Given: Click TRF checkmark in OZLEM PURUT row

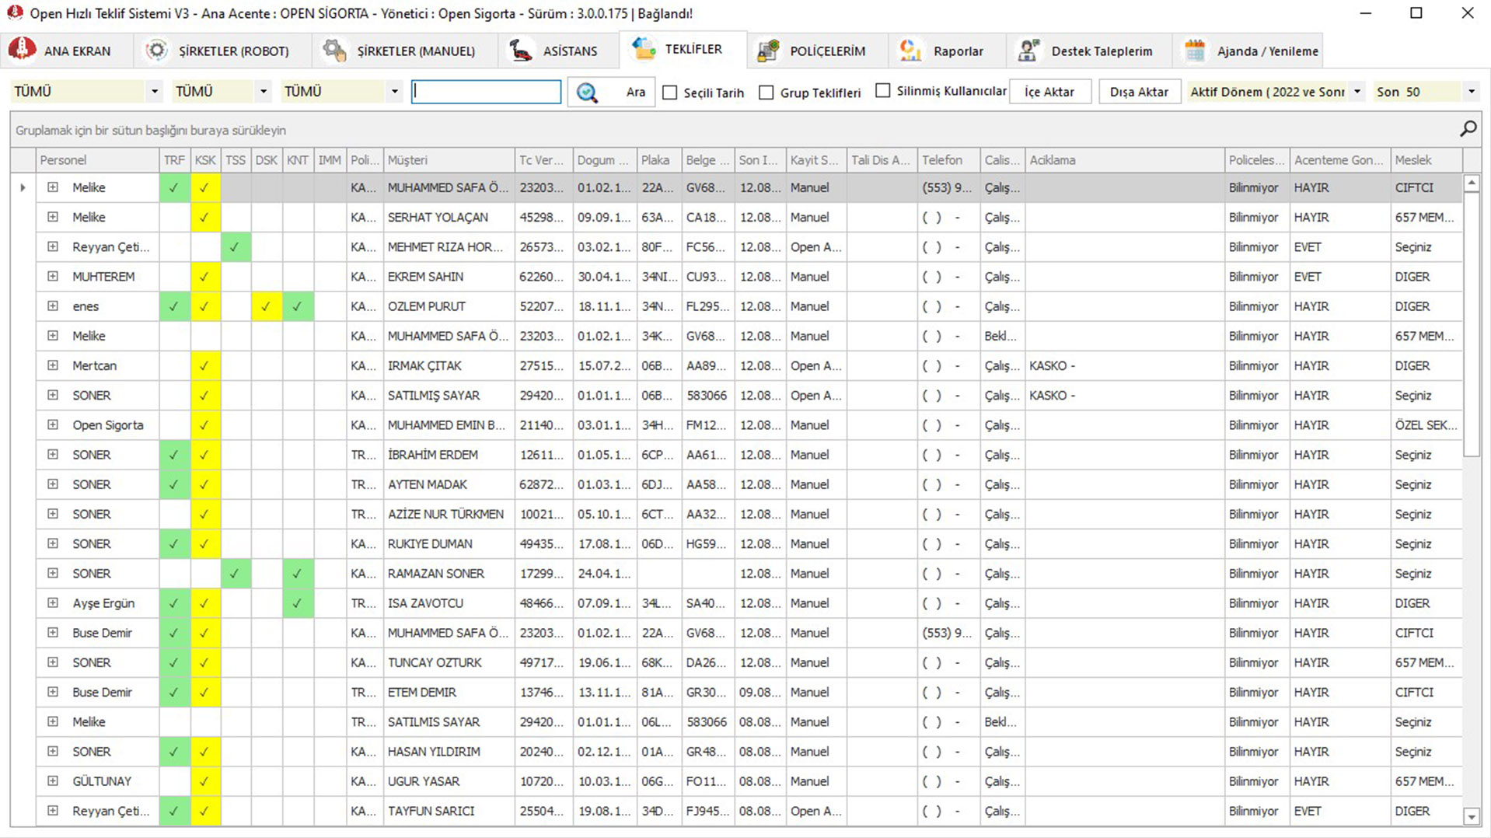Looking at the screenshot, I should [174, 306].
